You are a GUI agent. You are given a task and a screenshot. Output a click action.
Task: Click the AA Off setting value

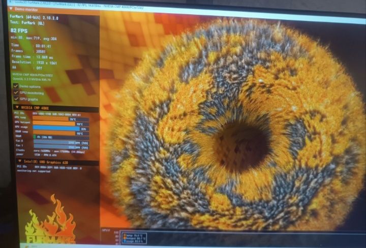(x=39, y=68)
